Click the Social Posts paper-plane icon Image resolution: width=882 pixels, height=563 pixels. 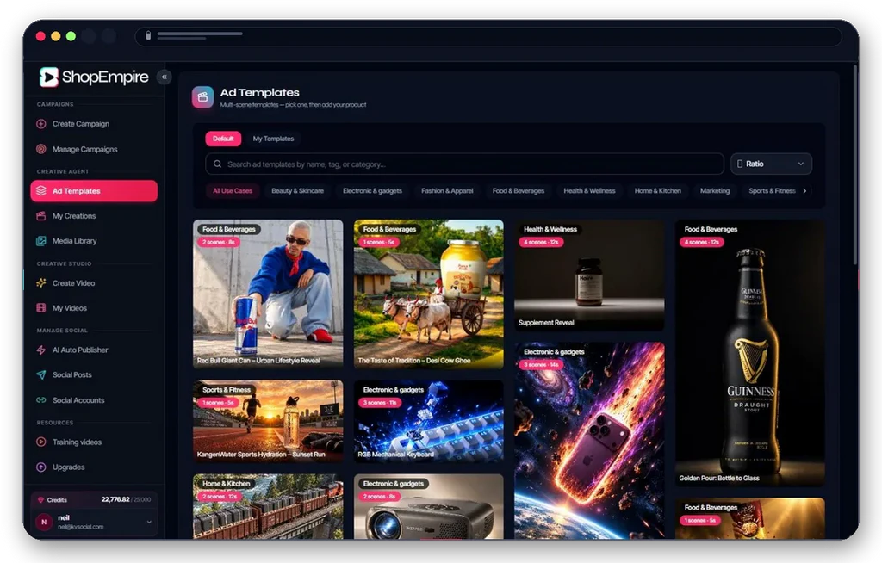pos(41,374)
